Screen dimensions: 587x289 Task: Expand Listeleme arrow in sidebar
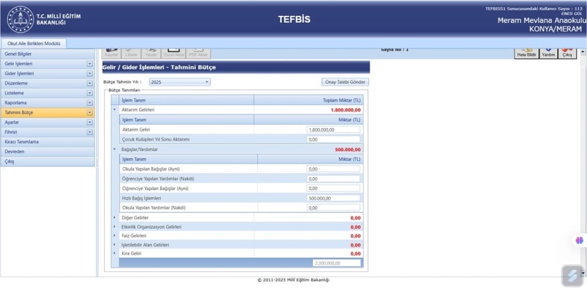pyautogui.click(x=89, y=93)
